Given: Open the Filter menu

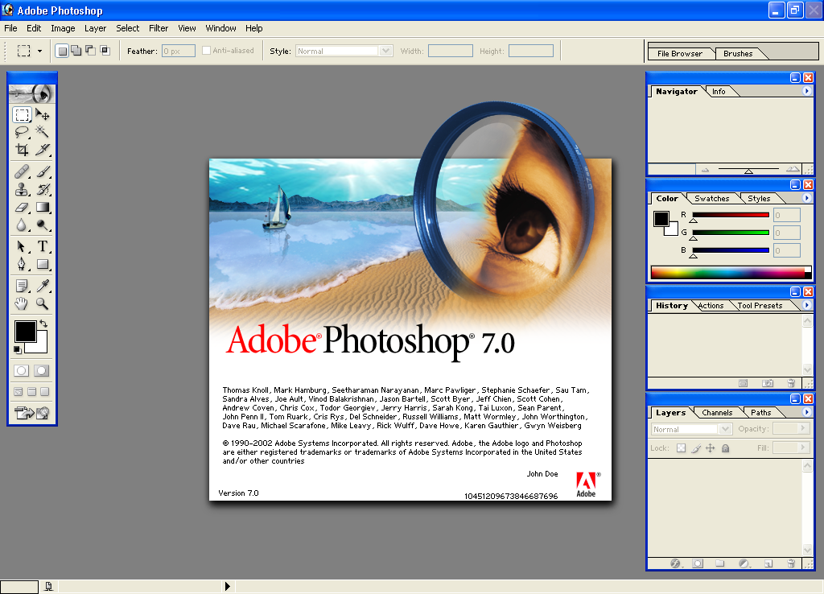Looking at the screenshot, I should point(159,28).
